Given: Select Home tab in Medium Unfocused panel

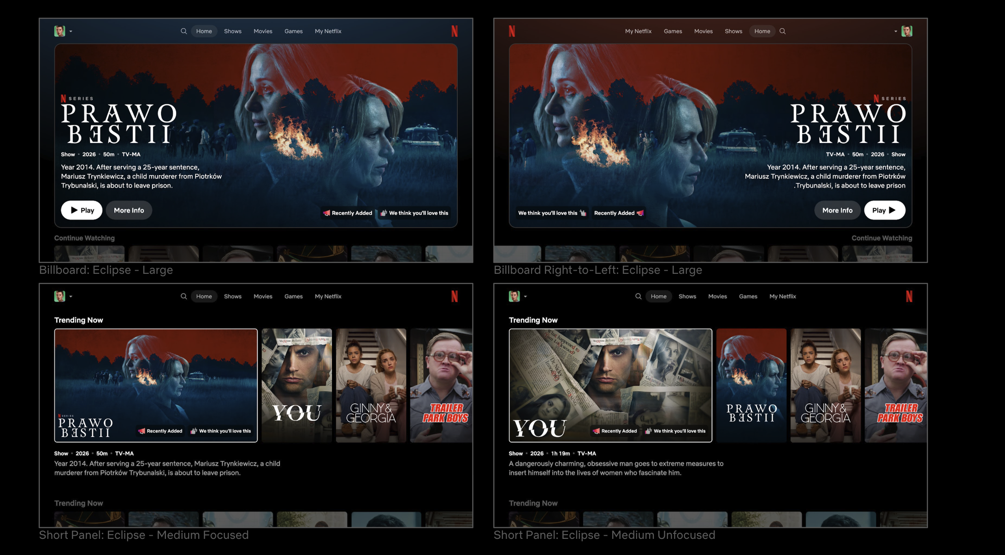Looking at the screenshot, I should [658, 296].
